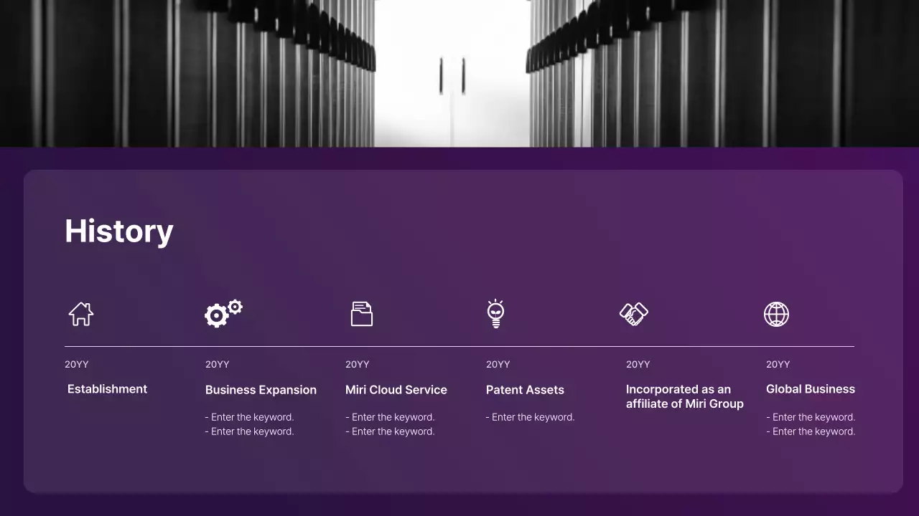Select the Miri Cloud Service heading

click(396, 390)
